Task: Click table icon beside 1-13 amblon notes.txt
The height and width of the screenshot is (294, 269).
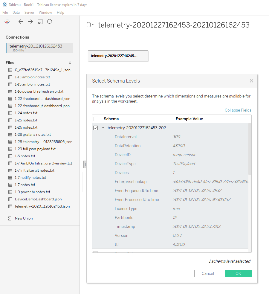Action: coord(10,77)
